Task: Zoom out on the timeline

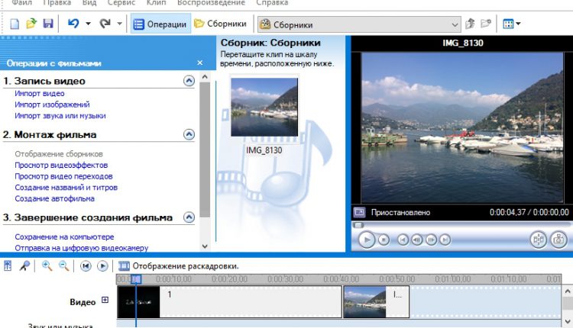Action: tap(64, 266)
